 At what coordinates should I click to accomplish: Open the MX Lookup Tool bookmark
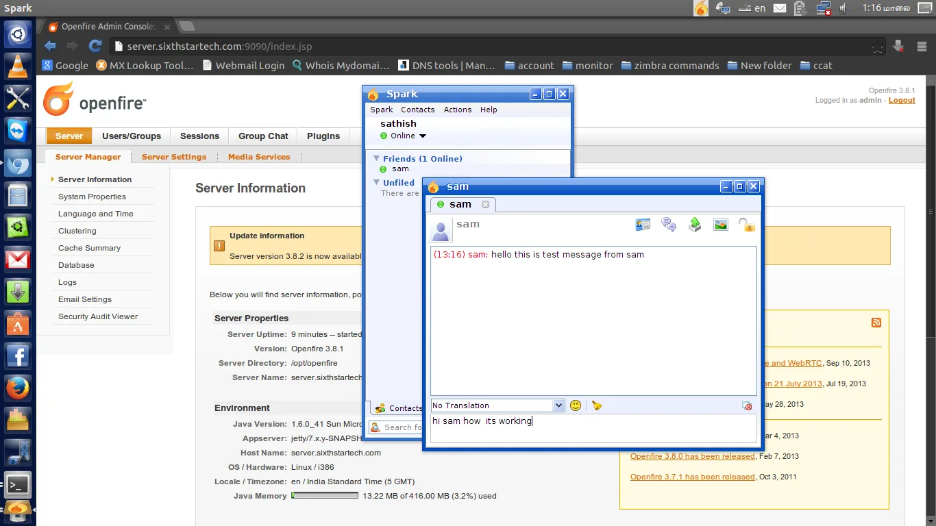[145, 66]
